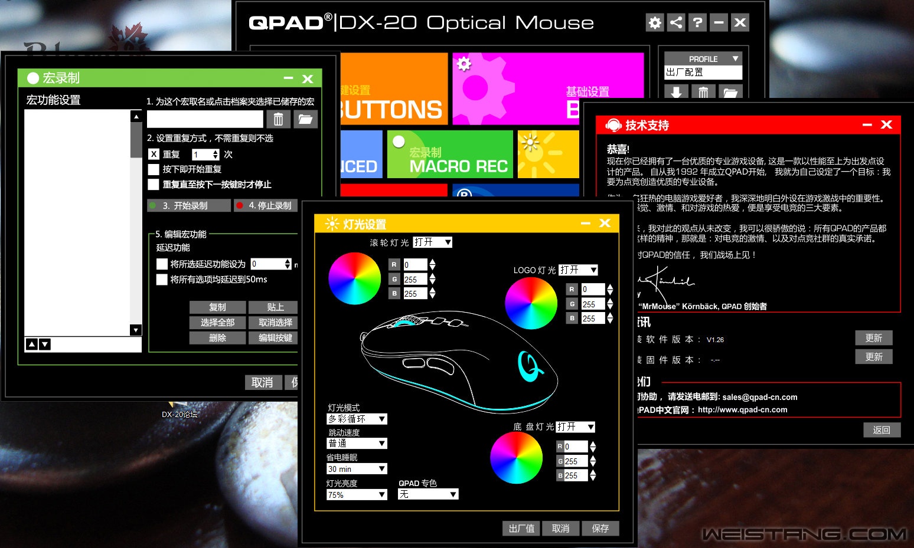This screenshot has height=548, width=914.
Task: Move macro item down arrow below list
Action: tap(45, 344)
